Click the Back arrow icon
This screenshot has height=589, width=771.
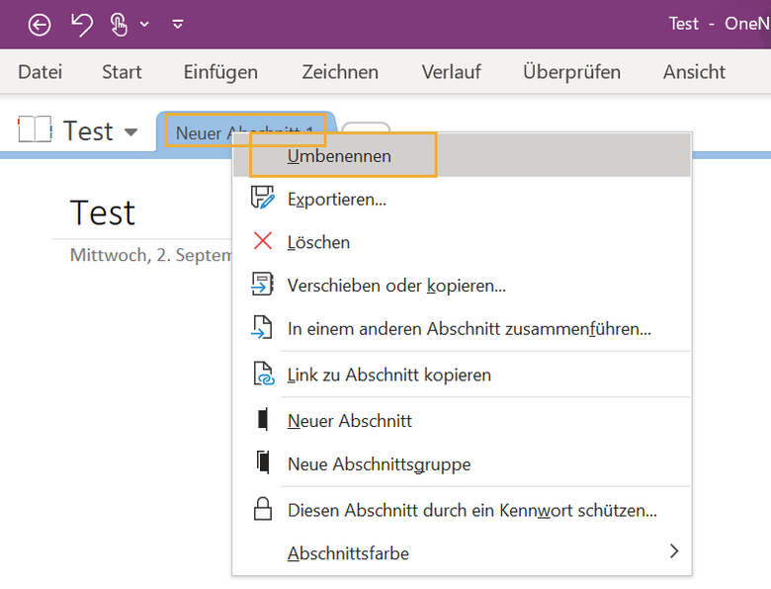(39, 25)
